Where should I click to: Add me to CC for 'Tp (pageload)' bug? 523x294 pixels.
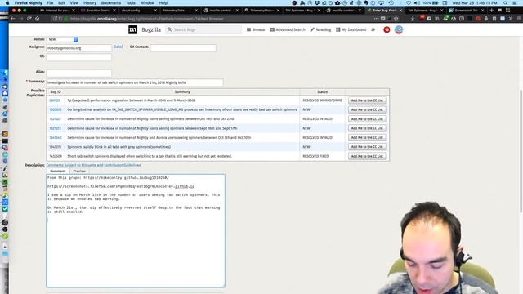pos(367,100)
